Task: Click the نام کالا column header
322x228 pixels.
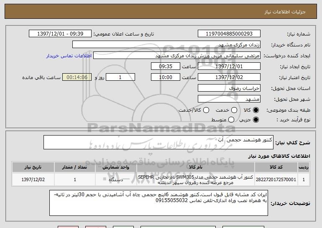Action: coord(196,167)
